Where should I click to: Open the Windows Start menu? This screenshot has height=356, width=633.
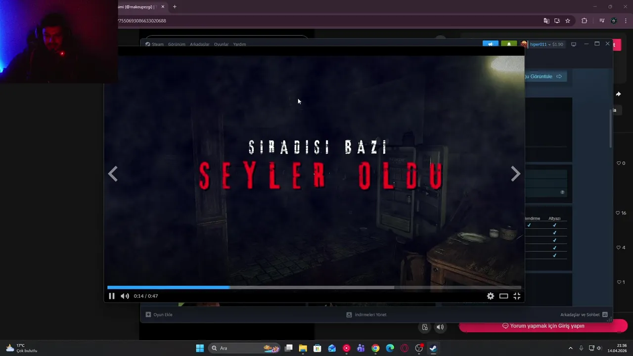[x=200, y=348]
